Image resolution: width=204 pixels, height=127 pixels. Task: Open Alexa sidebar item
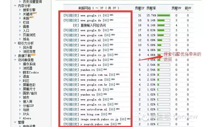[27, 118]
